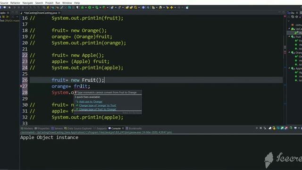Open the Run menu

point(58,3)
